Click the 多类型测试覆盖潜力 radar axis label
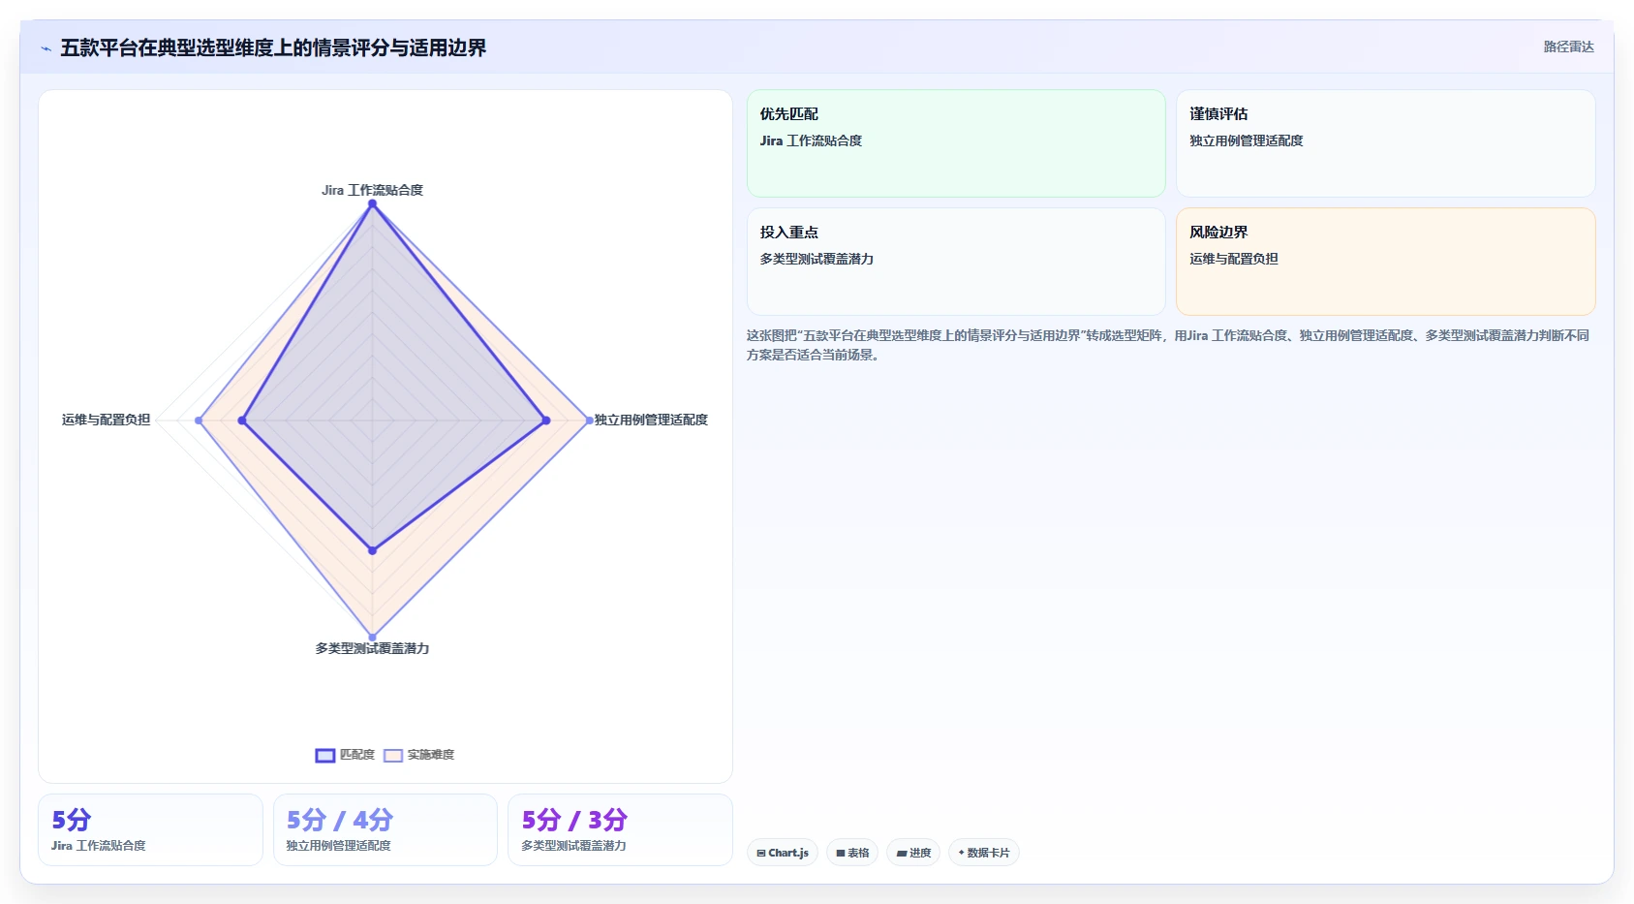 click(372, 648)
